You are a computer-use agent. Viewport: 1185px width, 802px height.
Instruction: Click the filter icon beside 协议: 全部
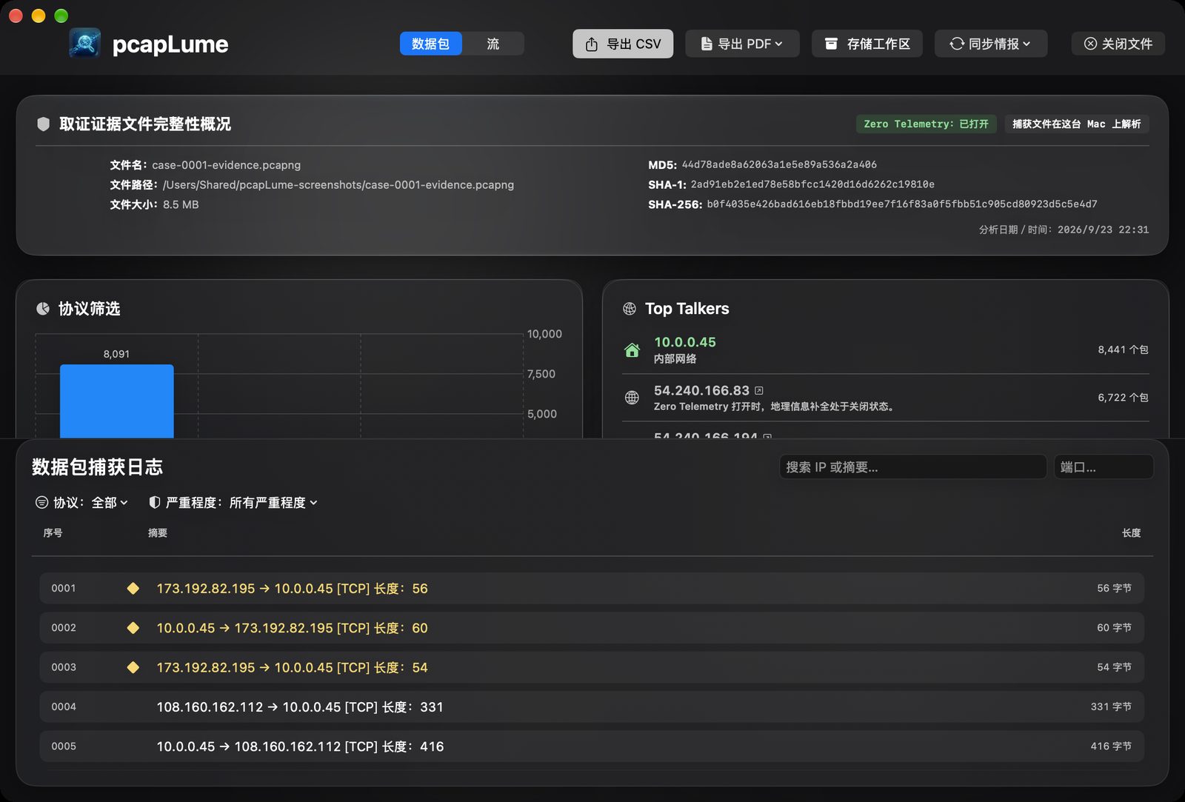click(42, 503)
